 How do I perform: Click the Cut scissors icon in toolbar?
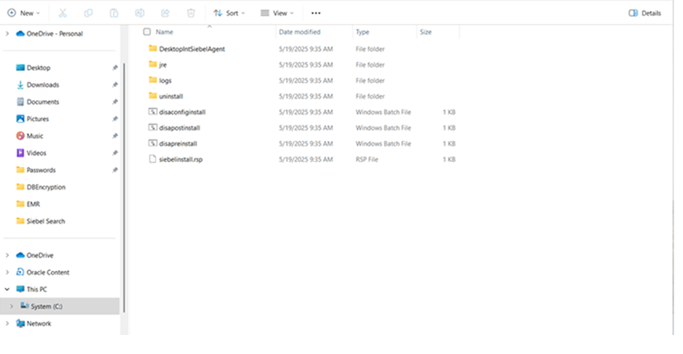[x=62, y=13]
